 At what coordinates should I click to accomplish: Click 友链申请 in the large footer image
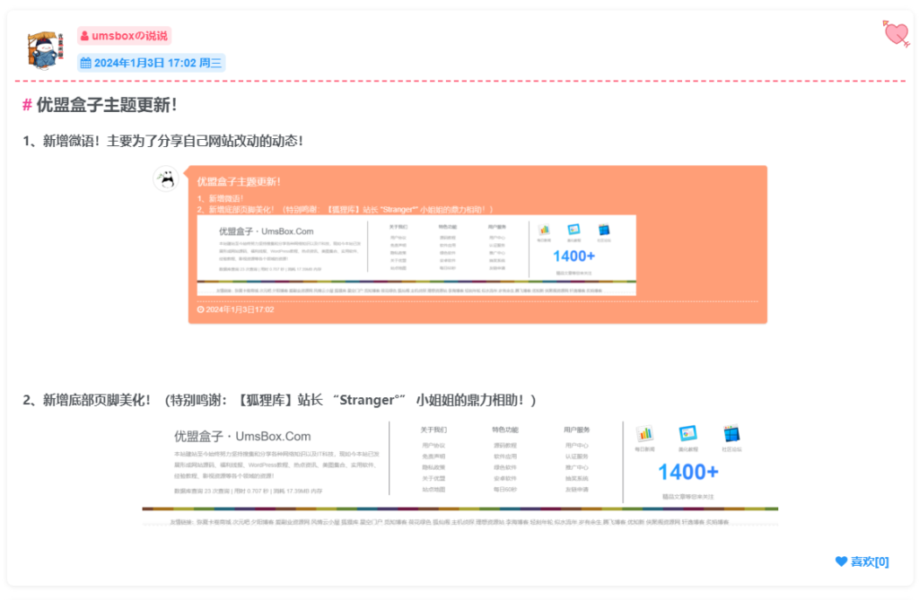pyautogui.click(x=577, y=490)
